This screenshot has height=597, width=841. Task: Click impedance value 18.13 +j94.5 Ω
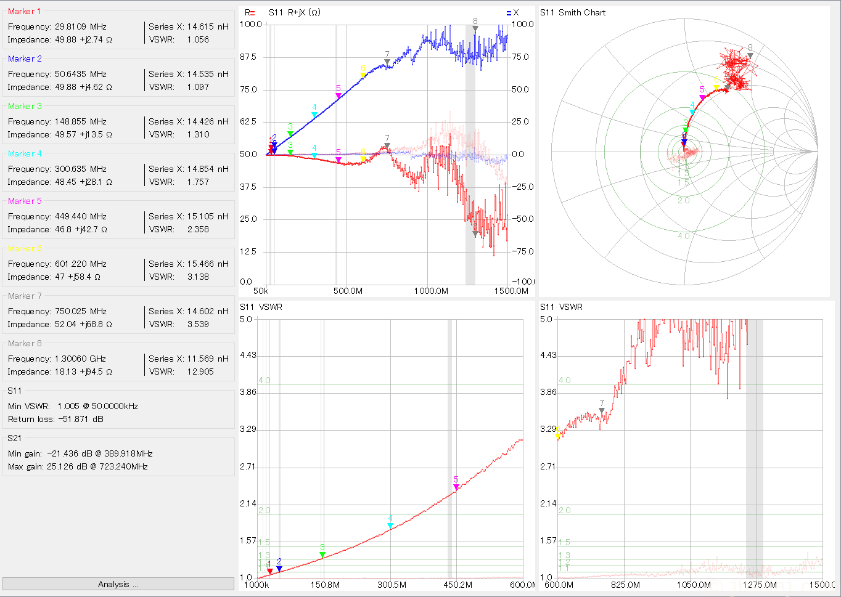tap(83, 372)
